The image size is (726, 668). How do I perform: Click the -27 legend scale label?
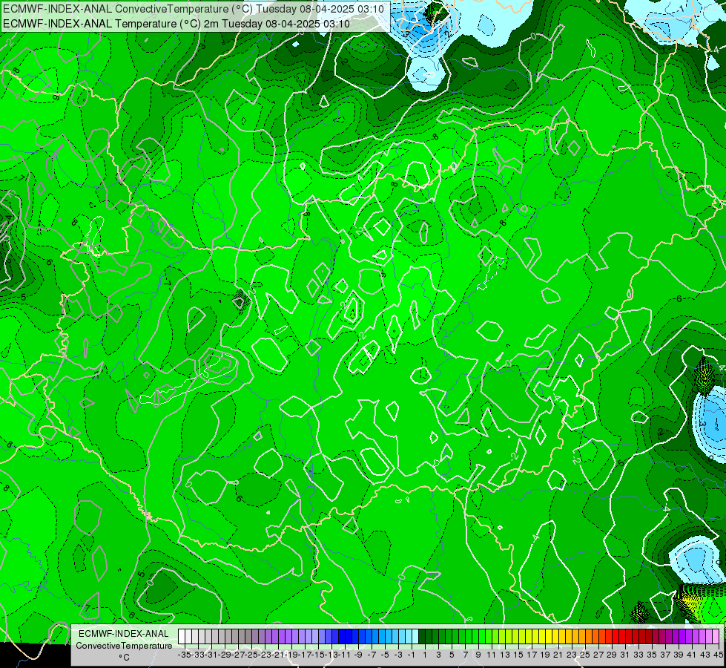(239, 655)
